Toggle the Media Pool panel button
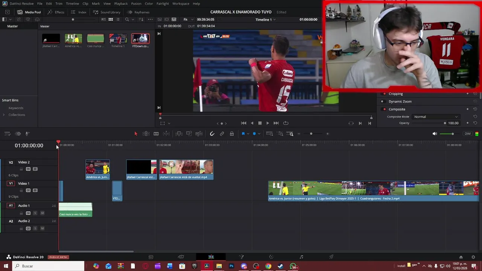Viewport: 482px width, 271px height. click(x=29, y=12)
